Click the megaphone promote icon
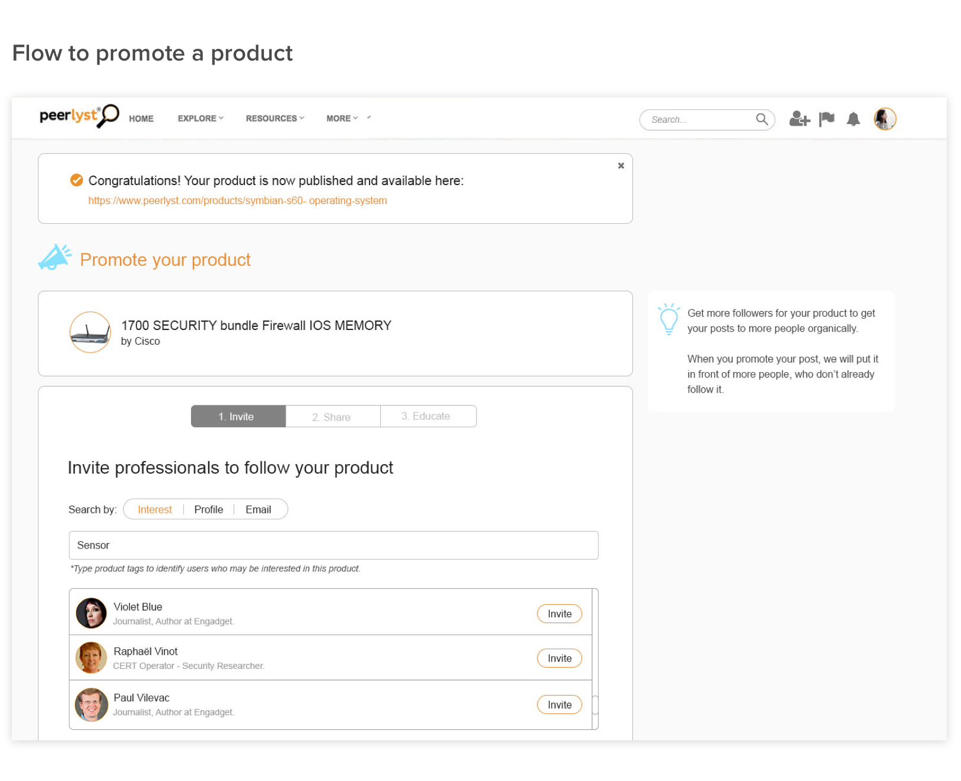The width and height of the screenshot is (961, 781). click(x=55, y=258)
